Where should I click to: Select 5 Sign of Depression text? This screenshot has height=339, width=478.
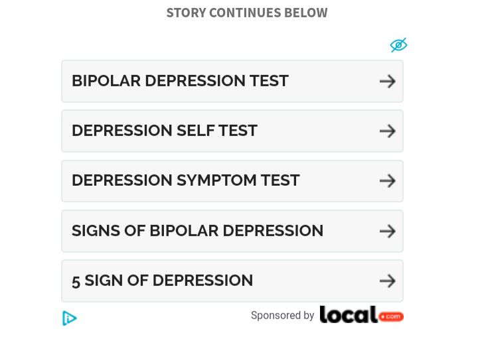click(163, 281)
